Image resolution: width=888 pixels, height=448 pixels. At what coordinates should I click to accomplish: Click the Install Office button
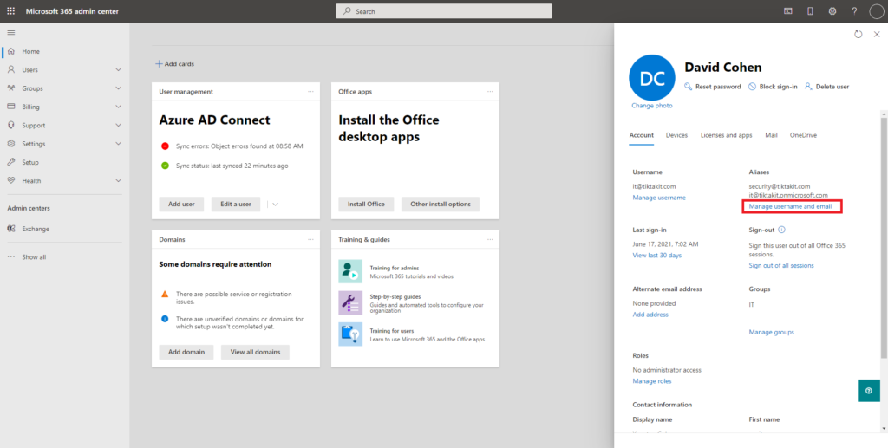click(366, 205)
